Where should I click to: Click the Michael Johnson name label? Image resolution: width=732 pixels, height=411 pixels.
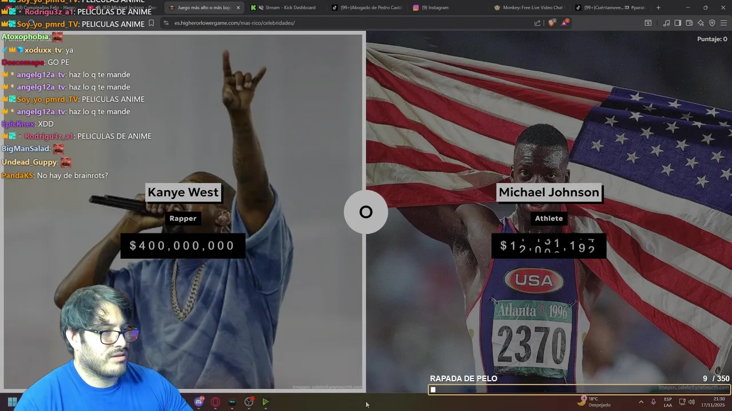(549, 192)
